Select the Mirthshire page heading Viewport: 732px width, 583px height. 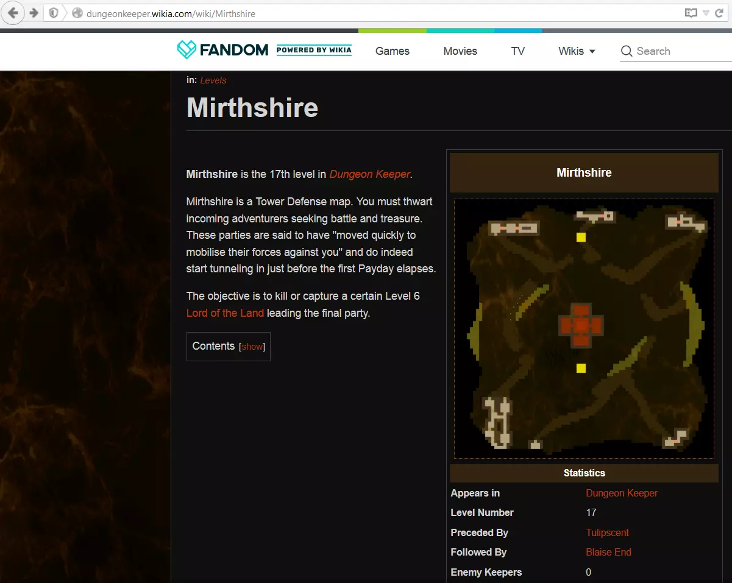coord(252,108)
